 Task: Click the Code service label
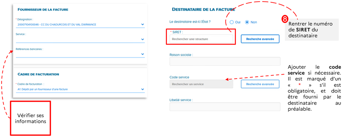179,77
